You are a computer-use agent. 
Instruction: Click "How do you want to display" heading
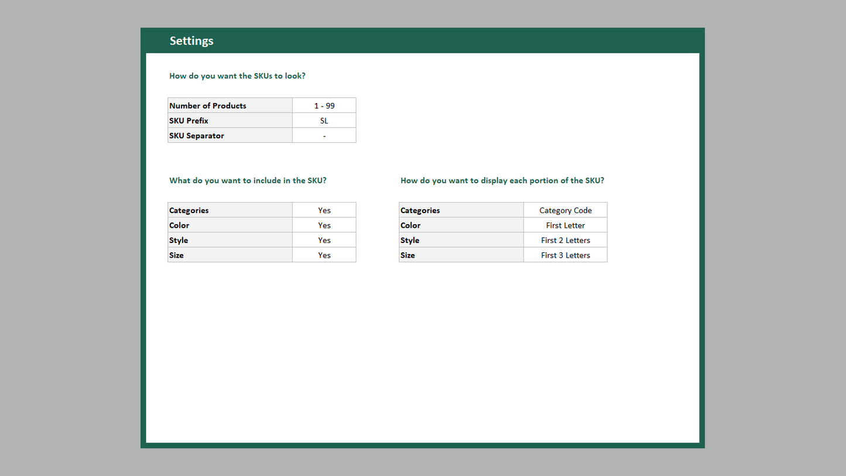pyautogui.click(x=502, y=180)
